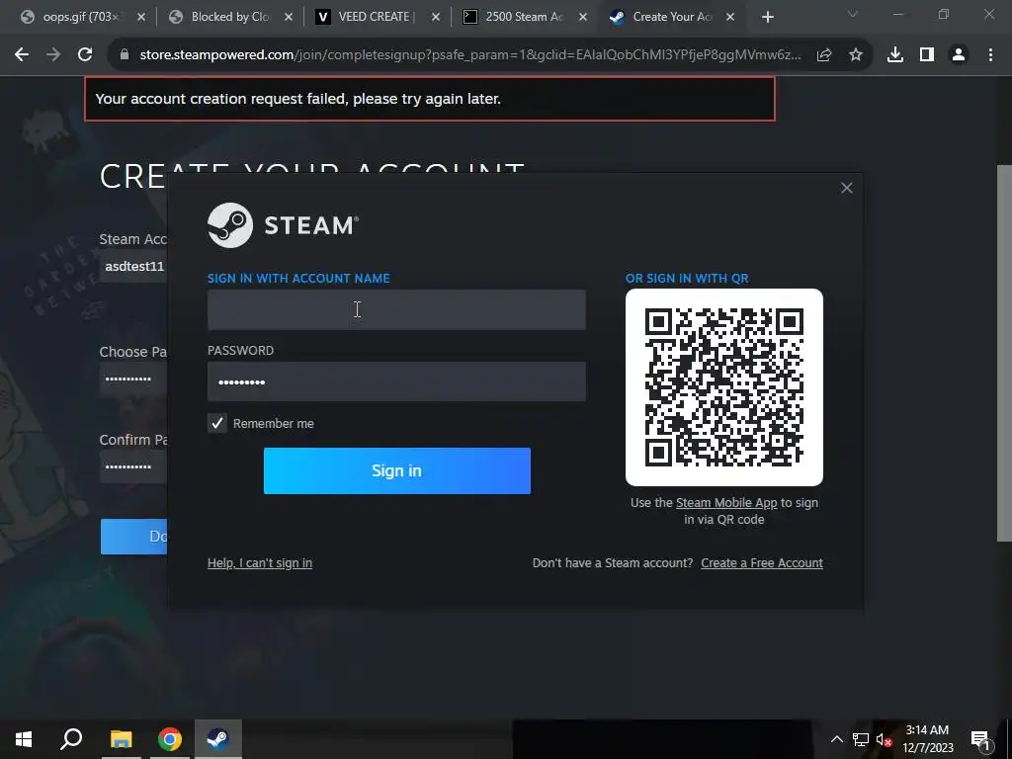The height and width of the screenshot is (759, 1012).
Task: Close the Blocked by Cloudflare tab
Action: [x=289, y=17]
